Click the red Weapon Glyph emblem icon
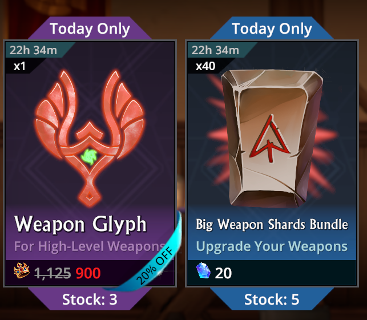This screenshot has height=320, width=367. (90, 138)
